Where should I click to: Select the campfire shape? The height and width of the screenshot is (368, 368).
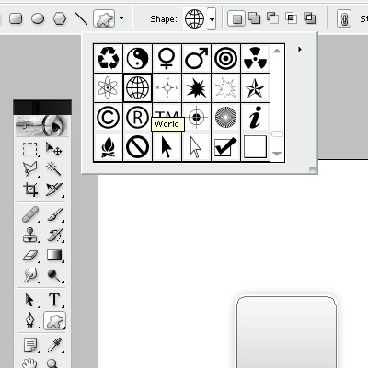(108, 146)
